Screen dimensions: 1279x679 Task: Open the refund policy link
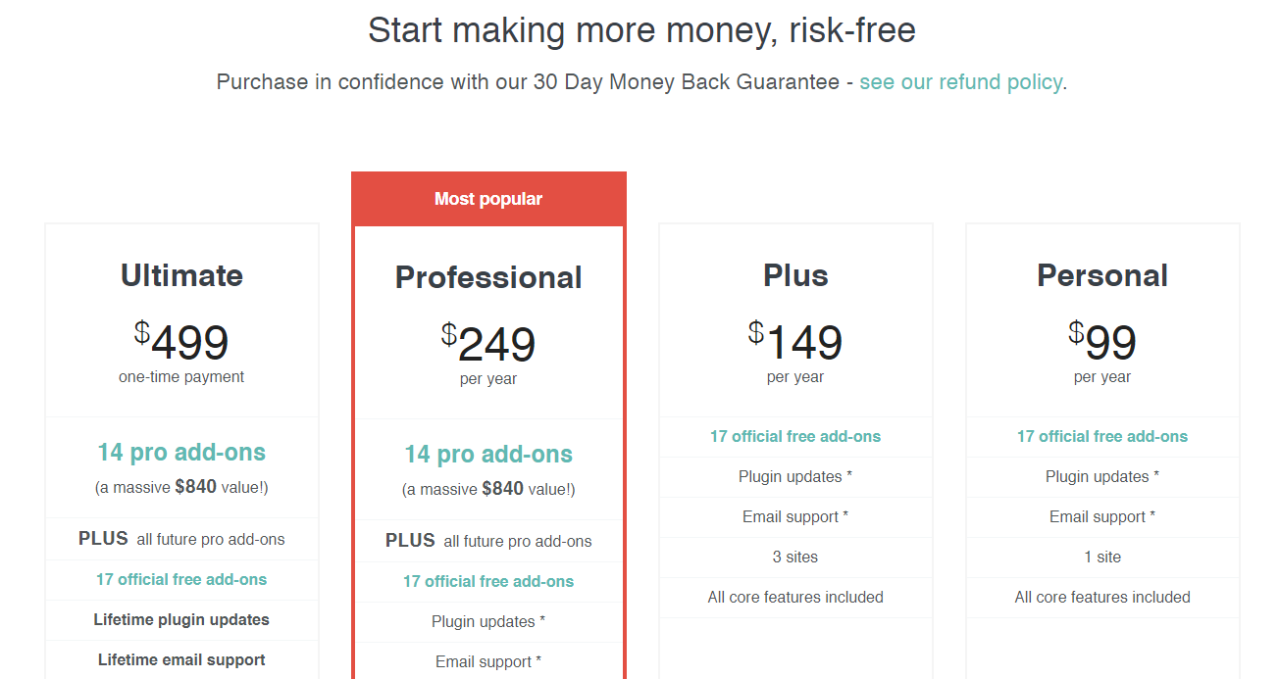[x=960, y=82]
